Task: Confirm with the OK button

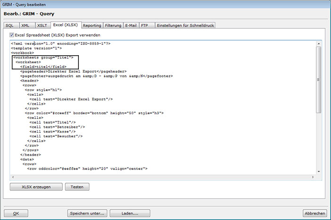Action: (16, 213)
